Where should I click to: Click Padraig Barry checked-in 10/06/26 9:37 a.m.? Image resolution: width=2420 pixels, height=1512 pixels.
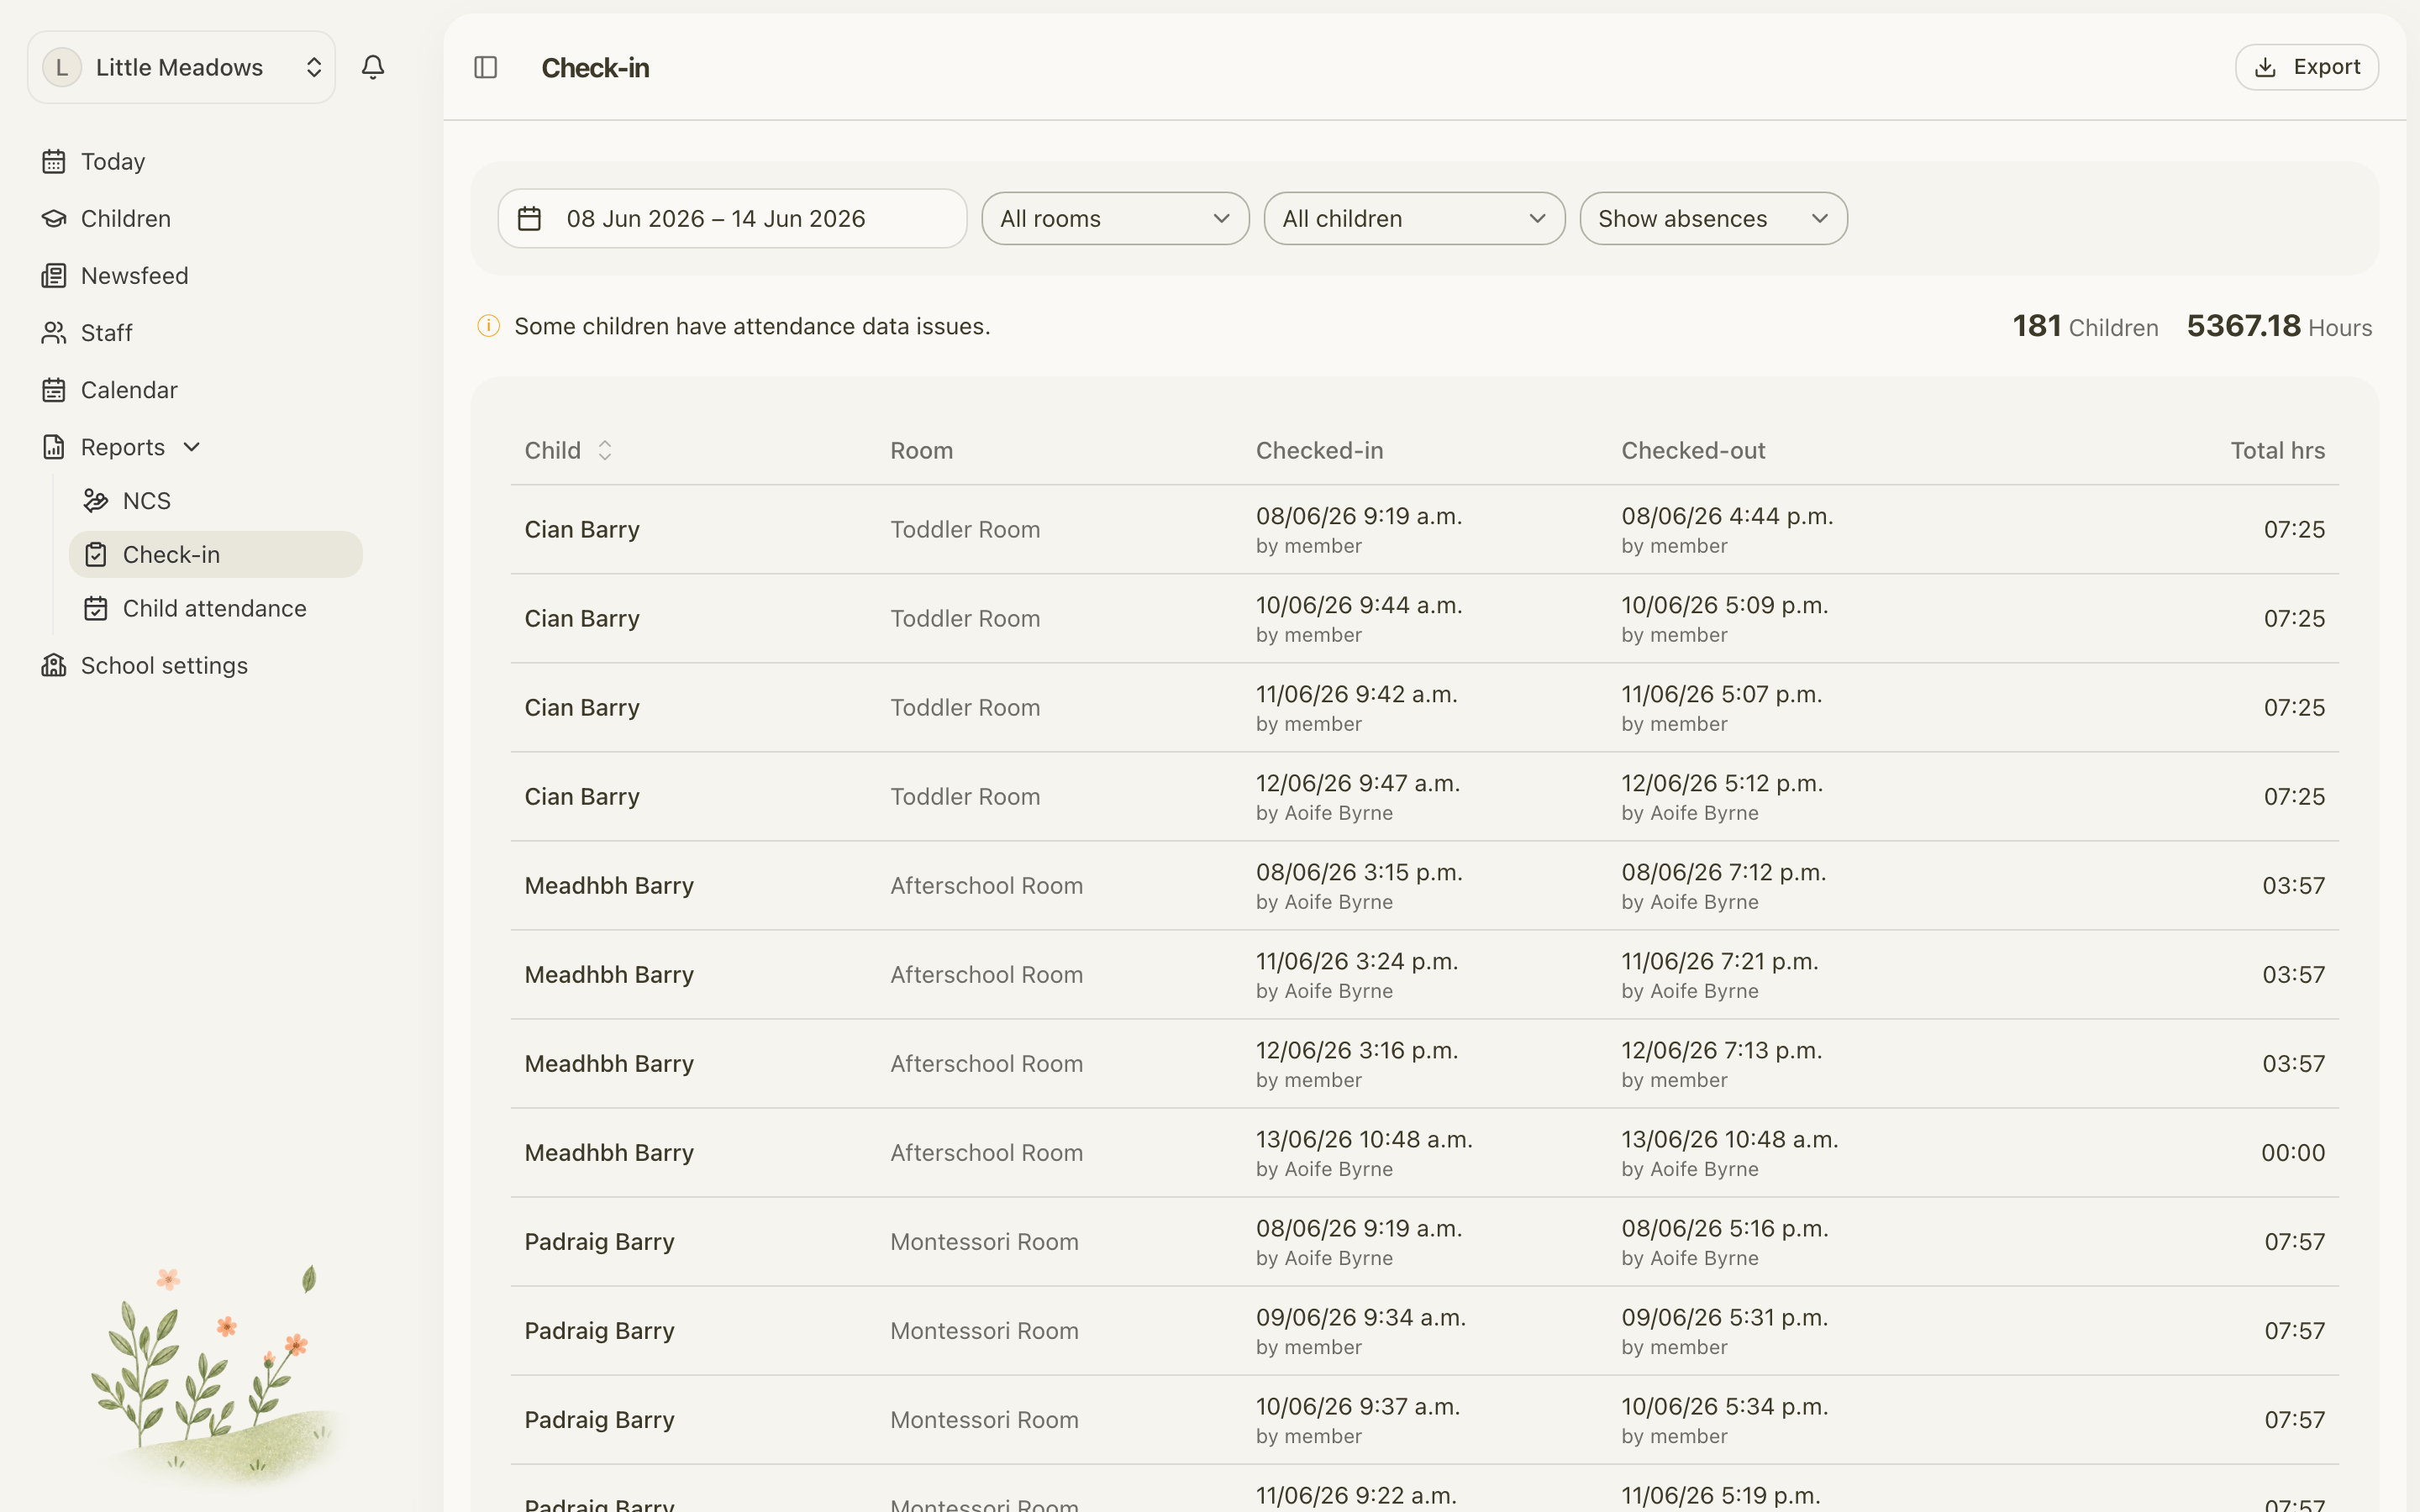pos(1357,1406)
